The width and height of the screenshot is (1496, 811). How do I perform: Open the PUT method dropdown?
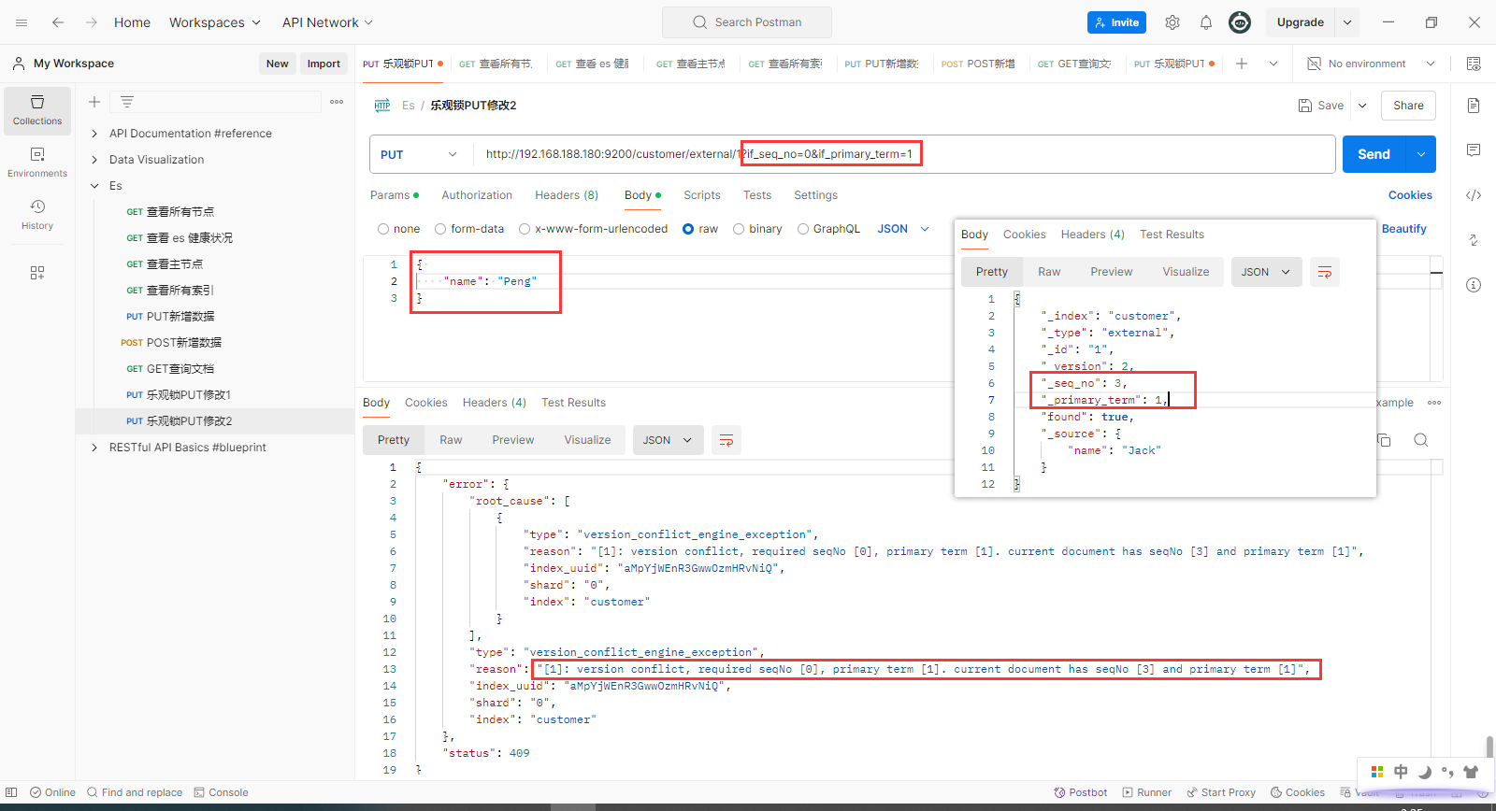coord(421,154)
